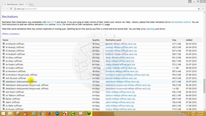Open Windows Start button
This screenshot has width=206, height=116.
3,113
